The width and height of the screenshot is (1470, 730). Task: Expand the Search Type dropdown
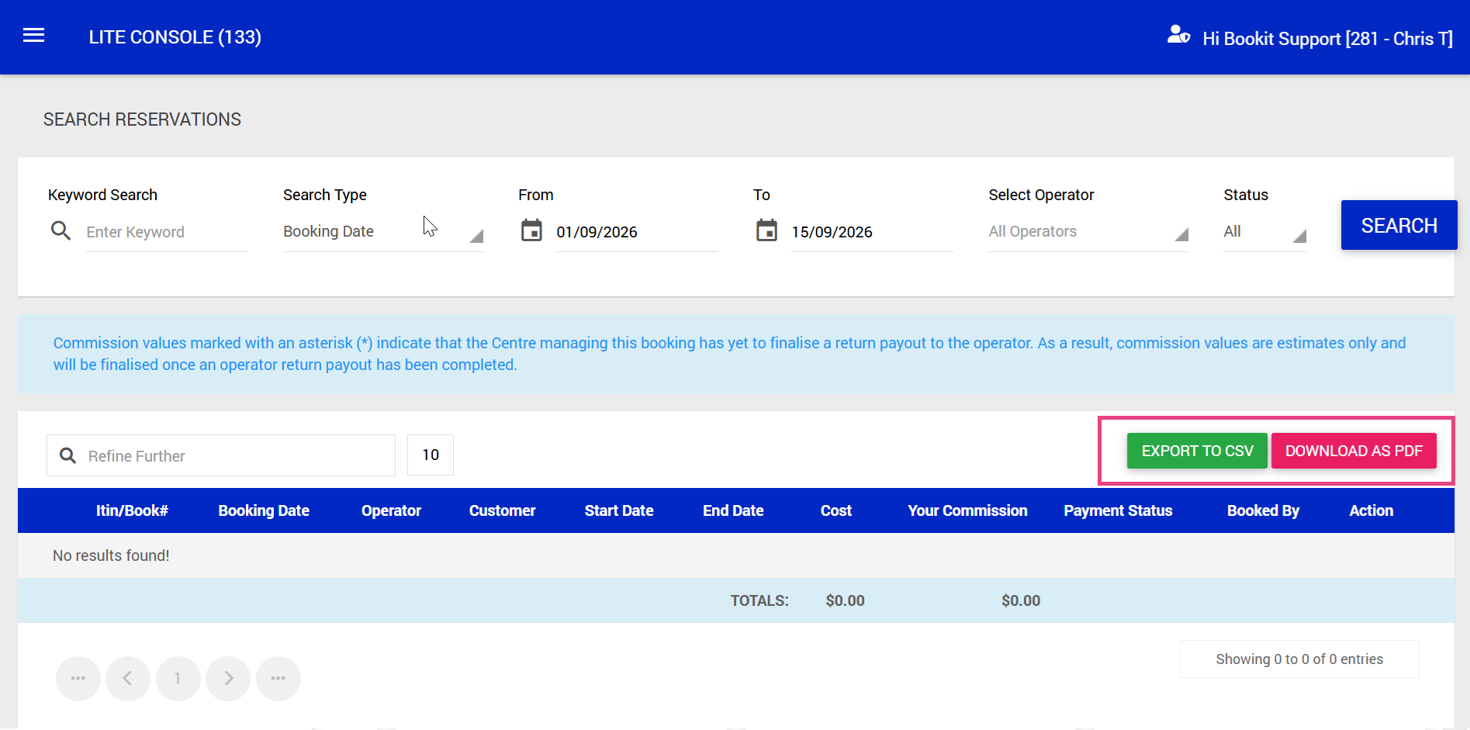(x=383, y=231)
